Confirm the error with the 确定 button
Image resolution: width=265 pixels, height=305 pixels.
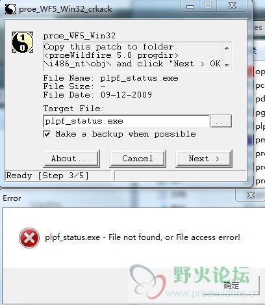(231, 285)
